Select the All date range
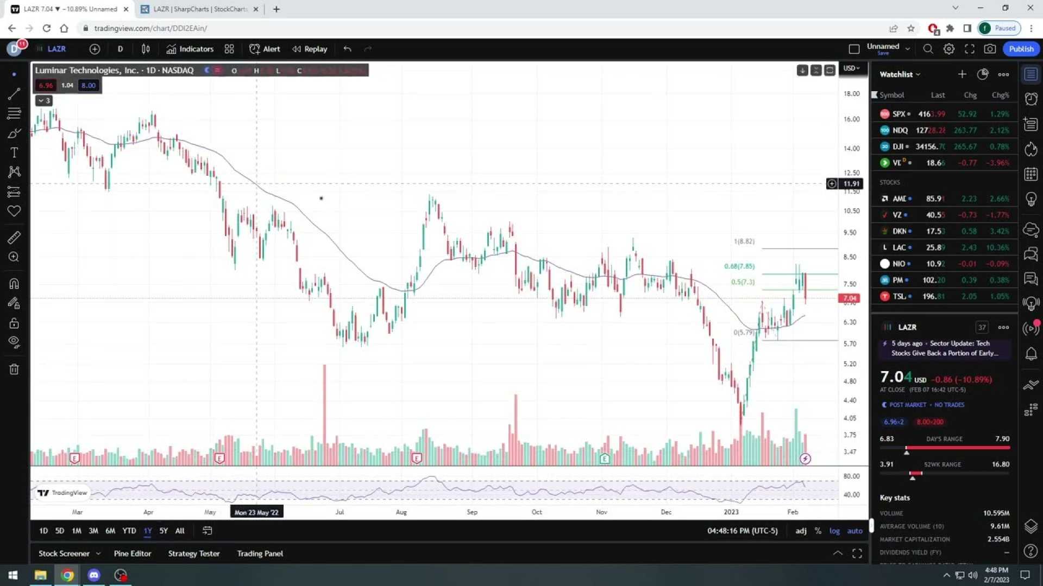Viewport: 1043px width, 586px height. click(180, 531)
